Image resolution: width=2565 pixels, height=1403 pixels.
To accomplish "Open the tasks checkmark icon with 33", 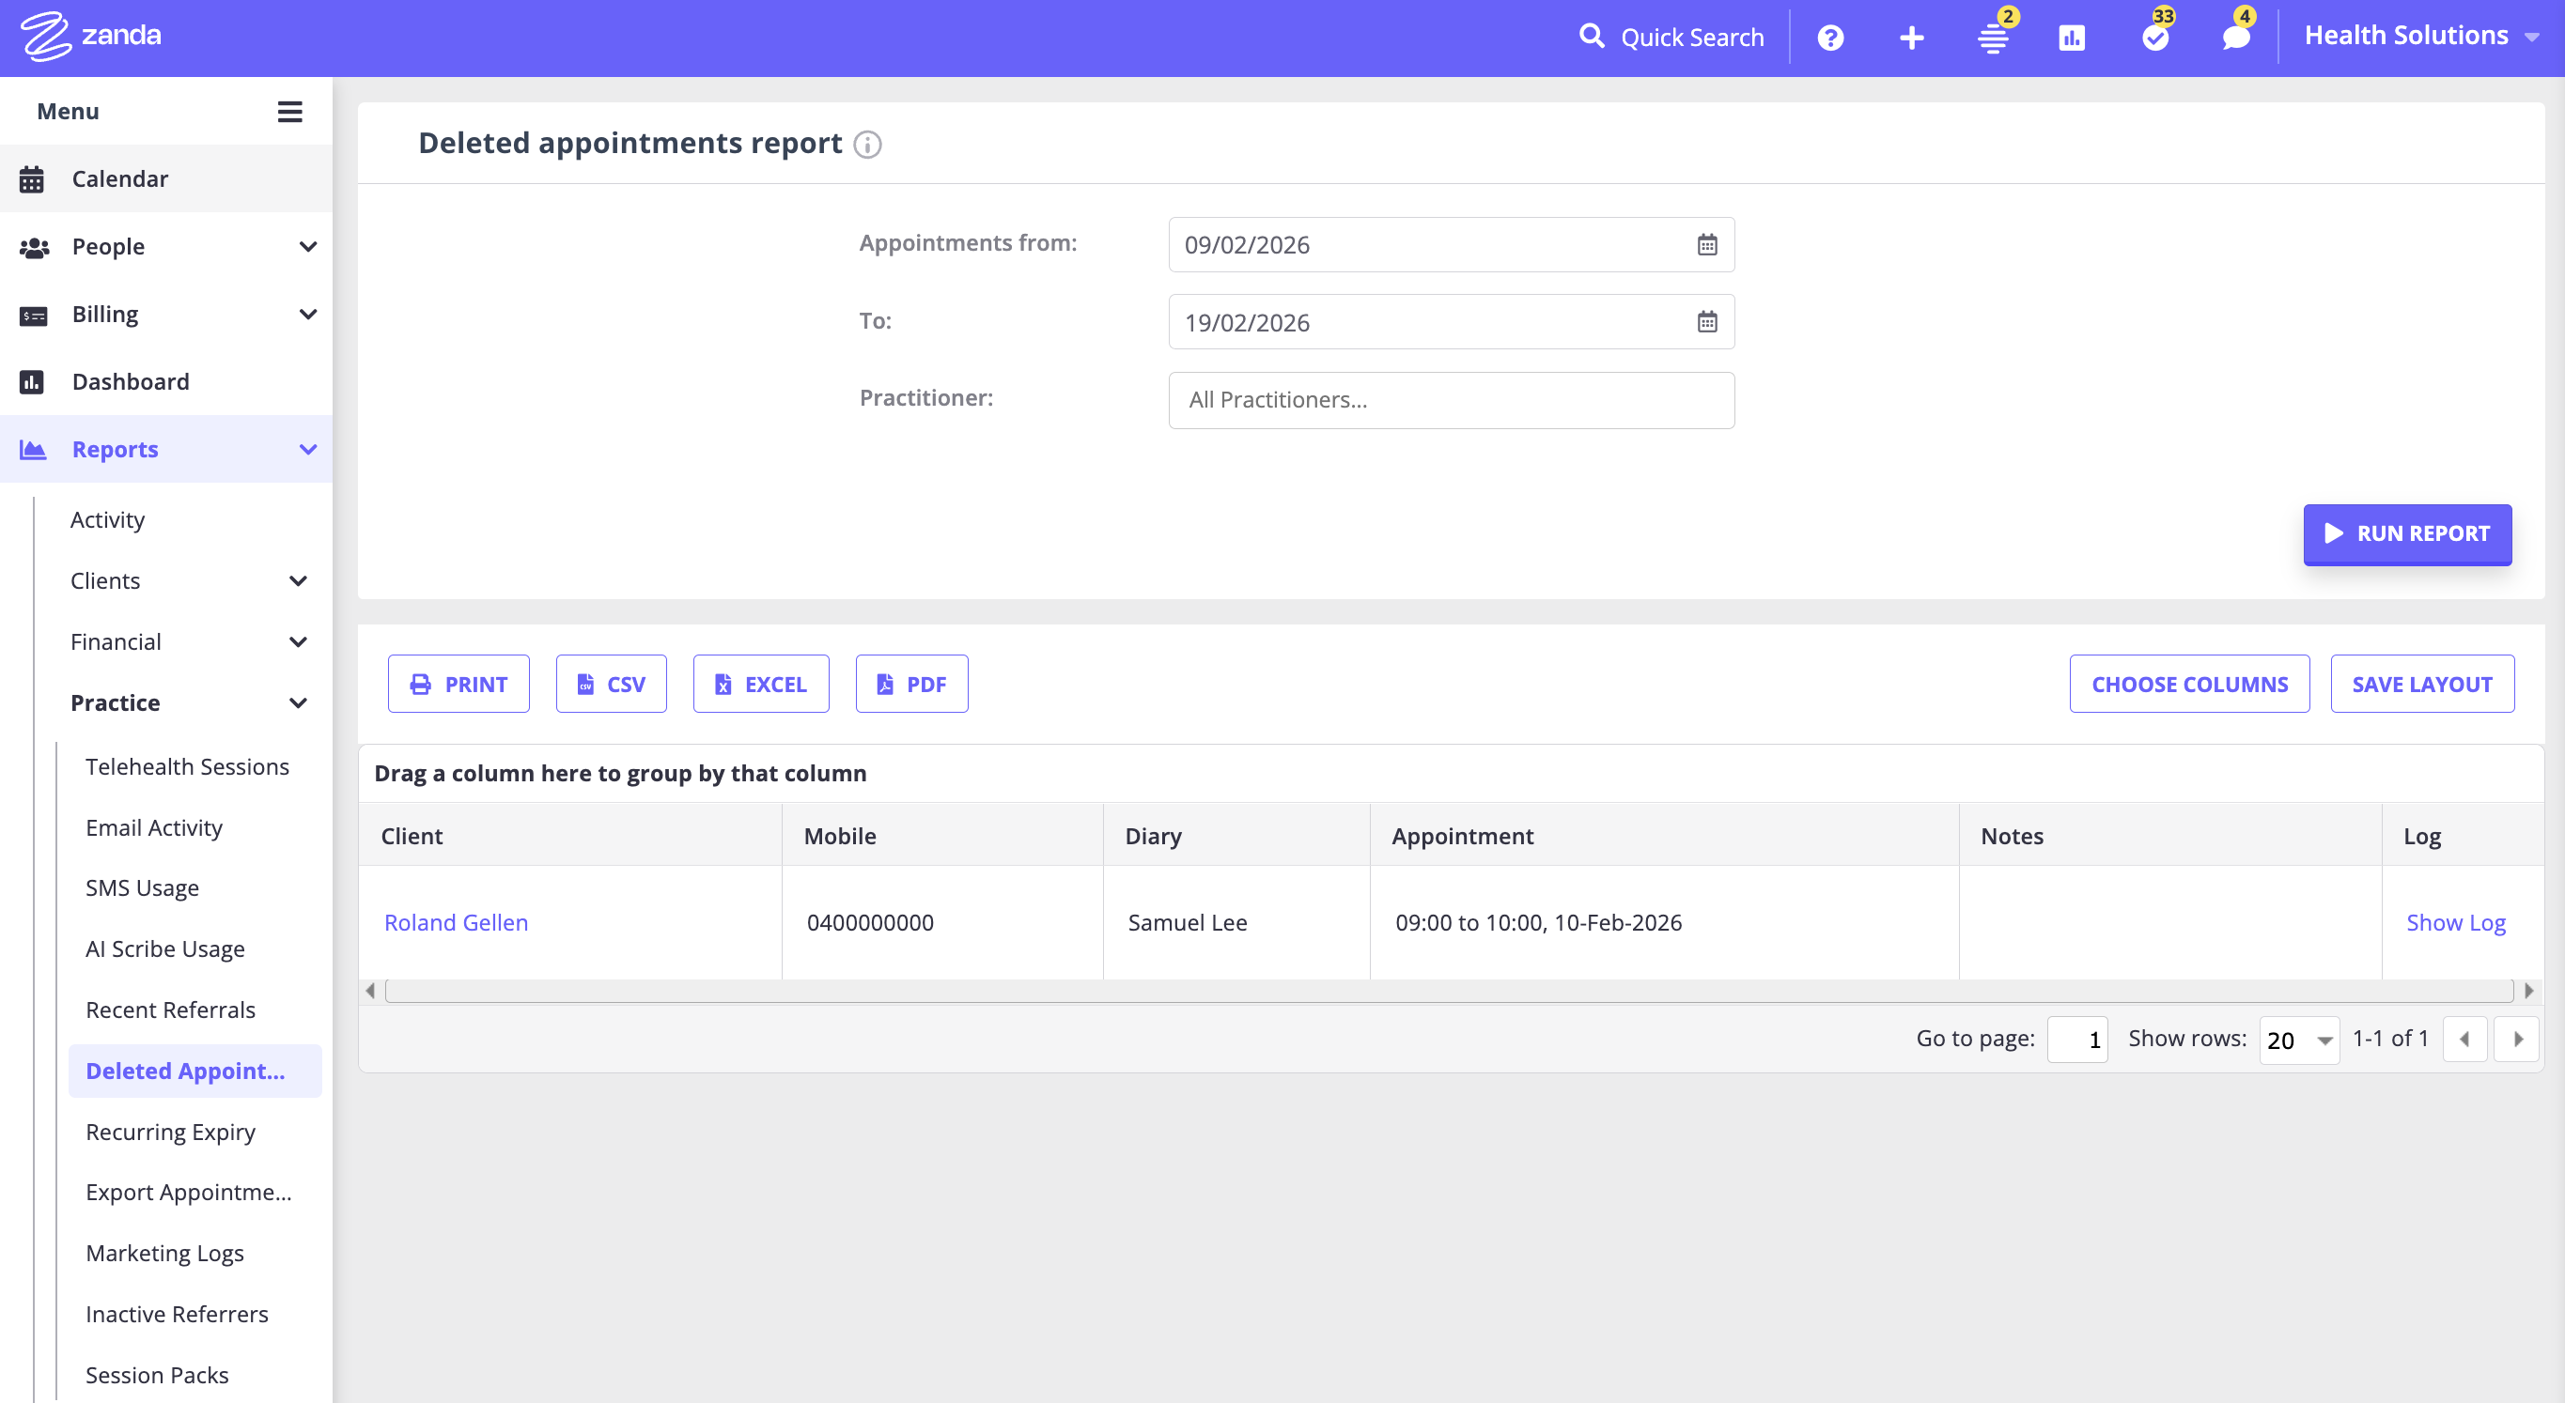I will pos(2154,38).
